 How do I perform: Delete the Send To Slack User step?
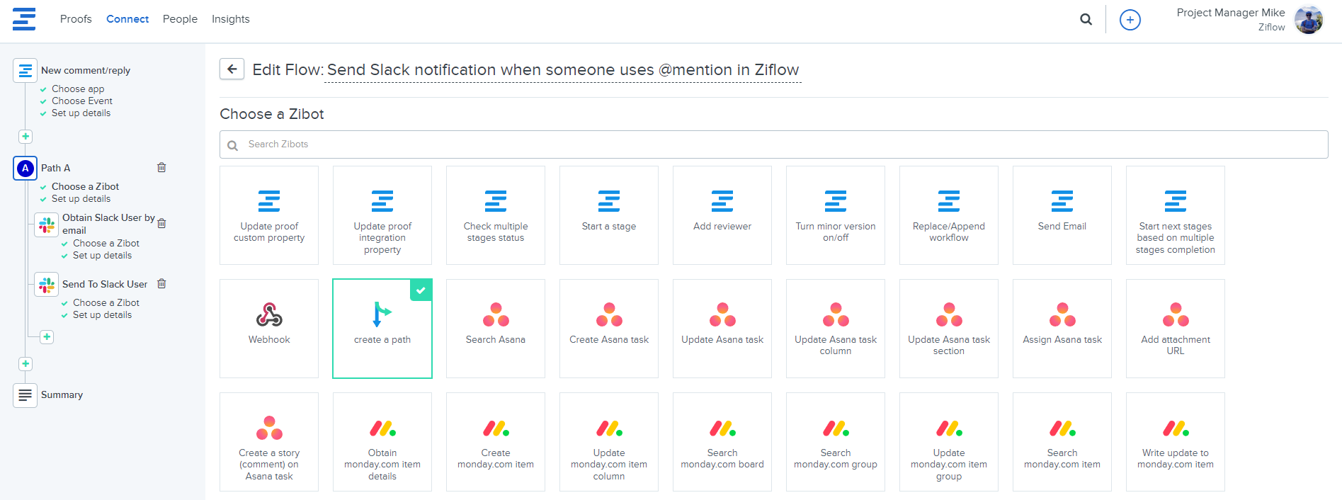161,284
